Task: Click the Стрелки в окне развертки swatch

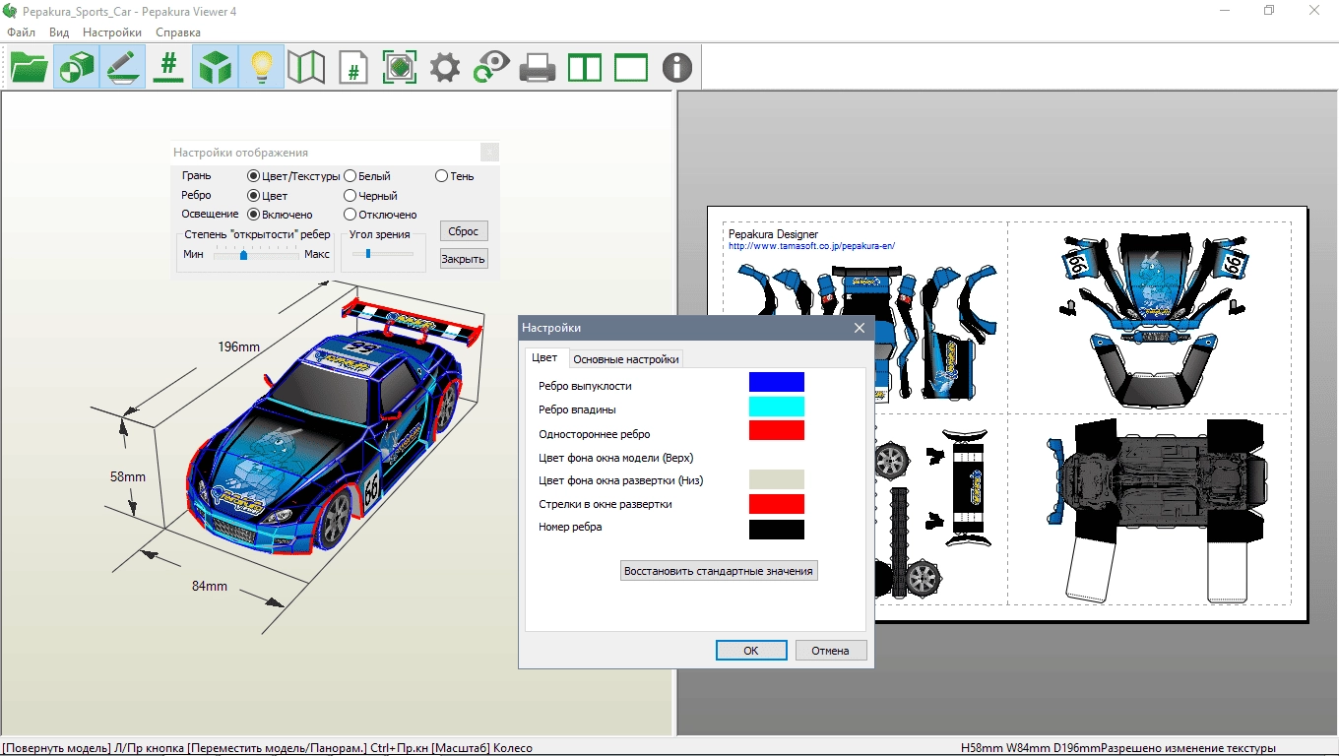Action: coord(777,504)
